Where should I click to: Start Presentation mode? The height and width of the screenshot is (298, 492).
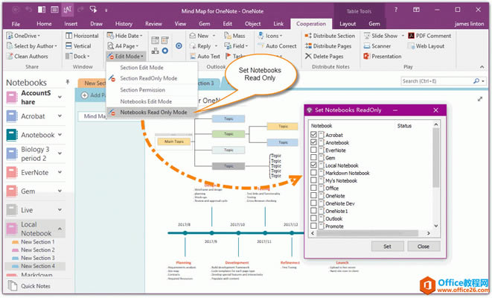[382, 57]
